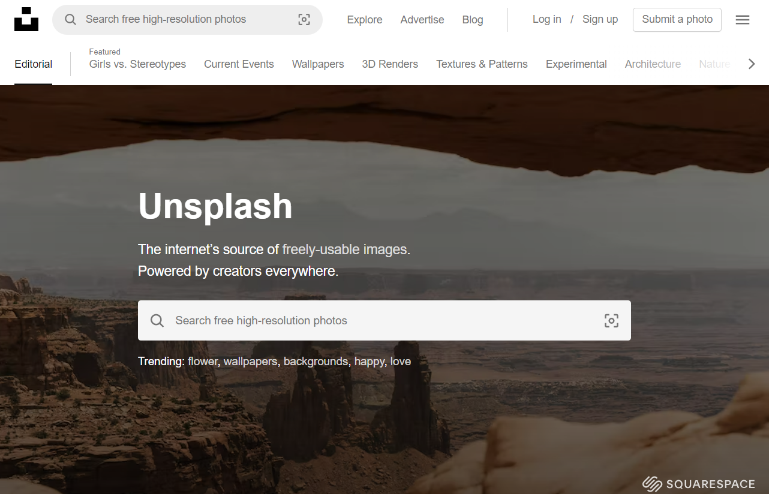Open Textures & Patterns category
This screenshot has height=494, width=769.
[x=482, y=64]
